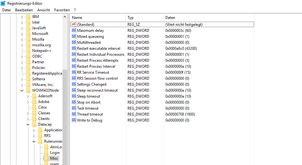Viewport: 302px width, 165px height.
Task: Click the DWORD icon of Sleep timeout
Action: [x=74, y=96]
